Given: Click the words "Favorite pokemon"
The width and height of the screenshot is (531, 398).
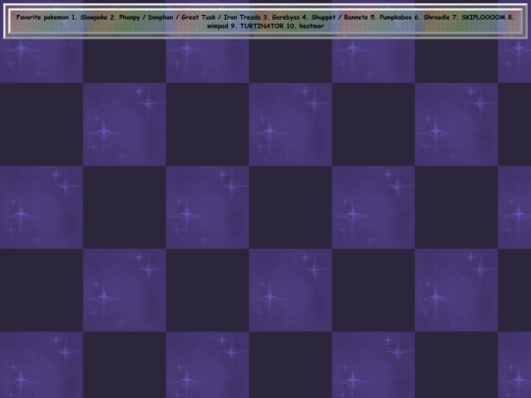Looking at the screenshot, I should pyautogui.click(x=42, y=18).
